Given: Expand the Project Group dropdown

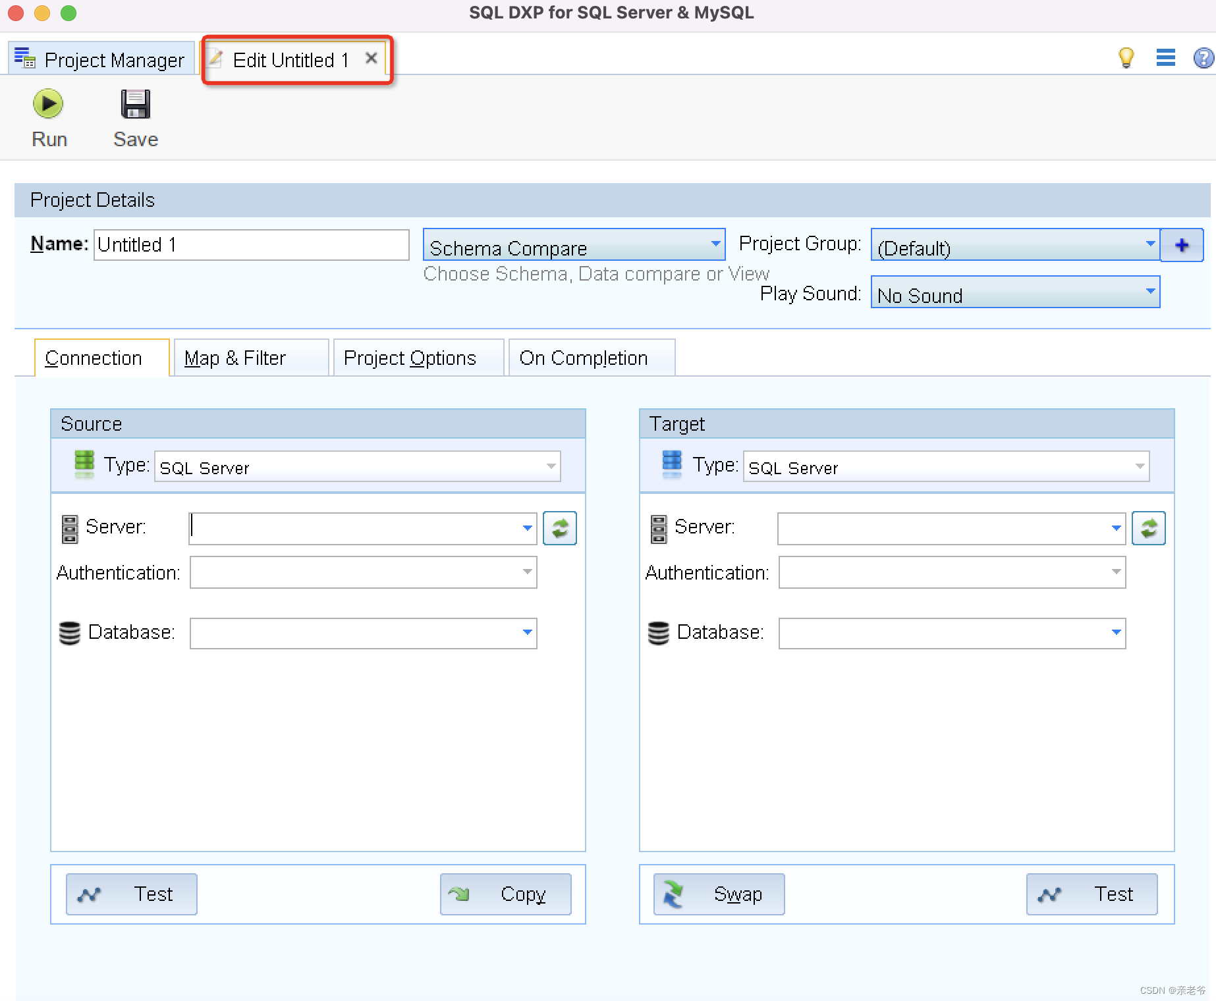Looking at the screenshot, I should [x=1015, y=245].
